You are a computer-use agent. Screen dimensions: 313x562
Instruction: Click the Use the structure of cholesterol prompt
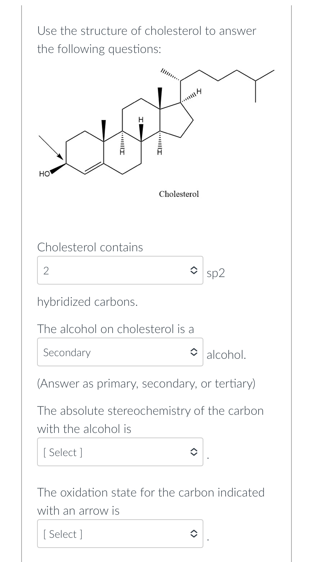tap(147, 40)
